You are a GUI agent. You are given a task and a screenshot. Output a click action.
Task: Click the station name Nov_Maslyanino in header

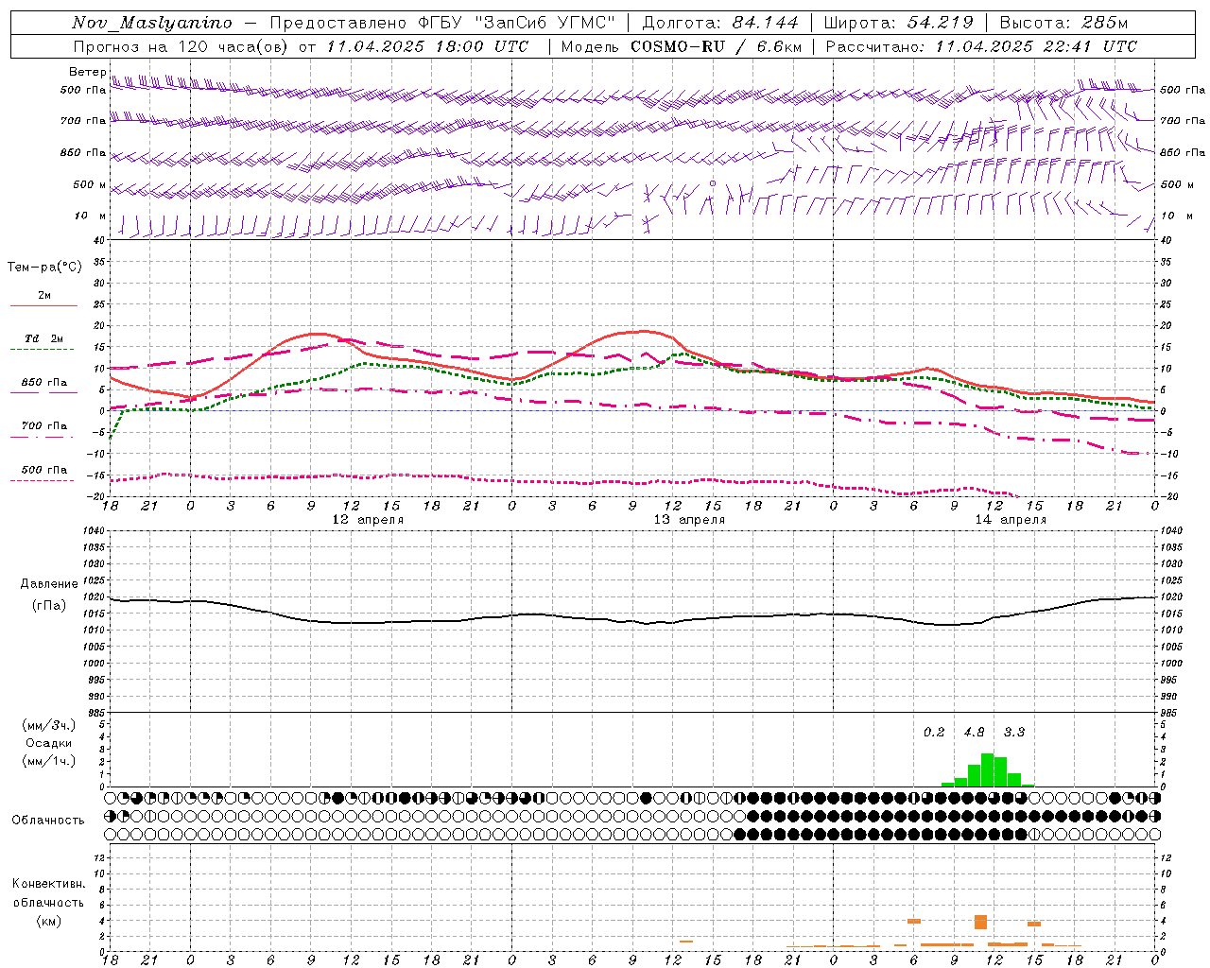152,23
